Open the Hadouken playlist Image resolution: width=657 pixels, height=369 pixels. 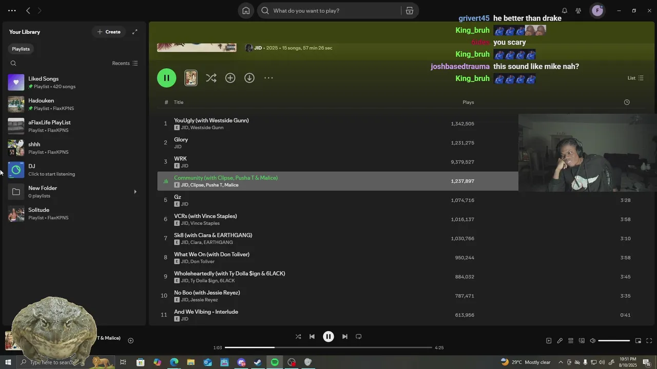coord(73,105)
